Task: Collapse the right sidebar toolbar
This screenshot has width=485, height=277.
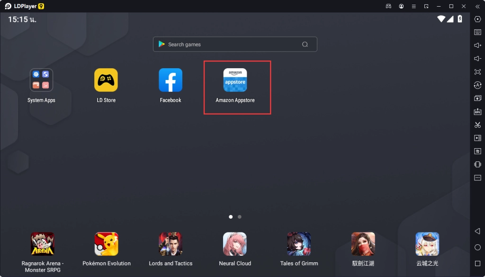Action: coord(477,7)
